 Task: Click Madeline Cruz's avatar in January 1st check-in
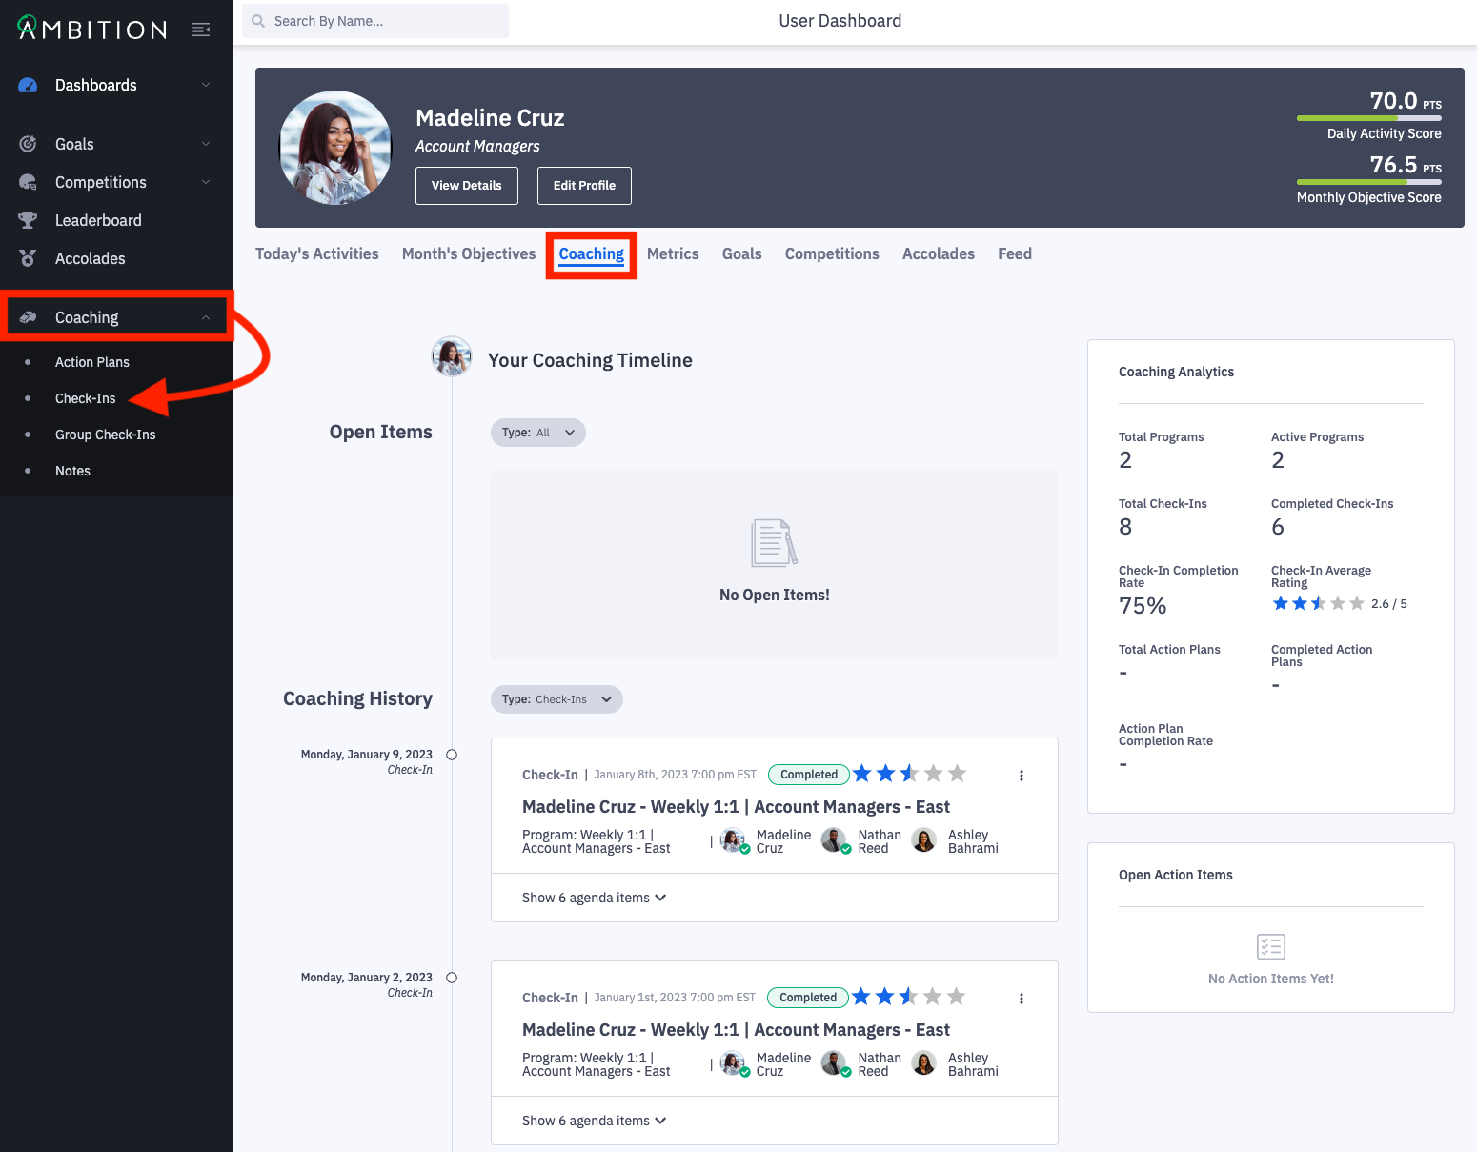734,1064
